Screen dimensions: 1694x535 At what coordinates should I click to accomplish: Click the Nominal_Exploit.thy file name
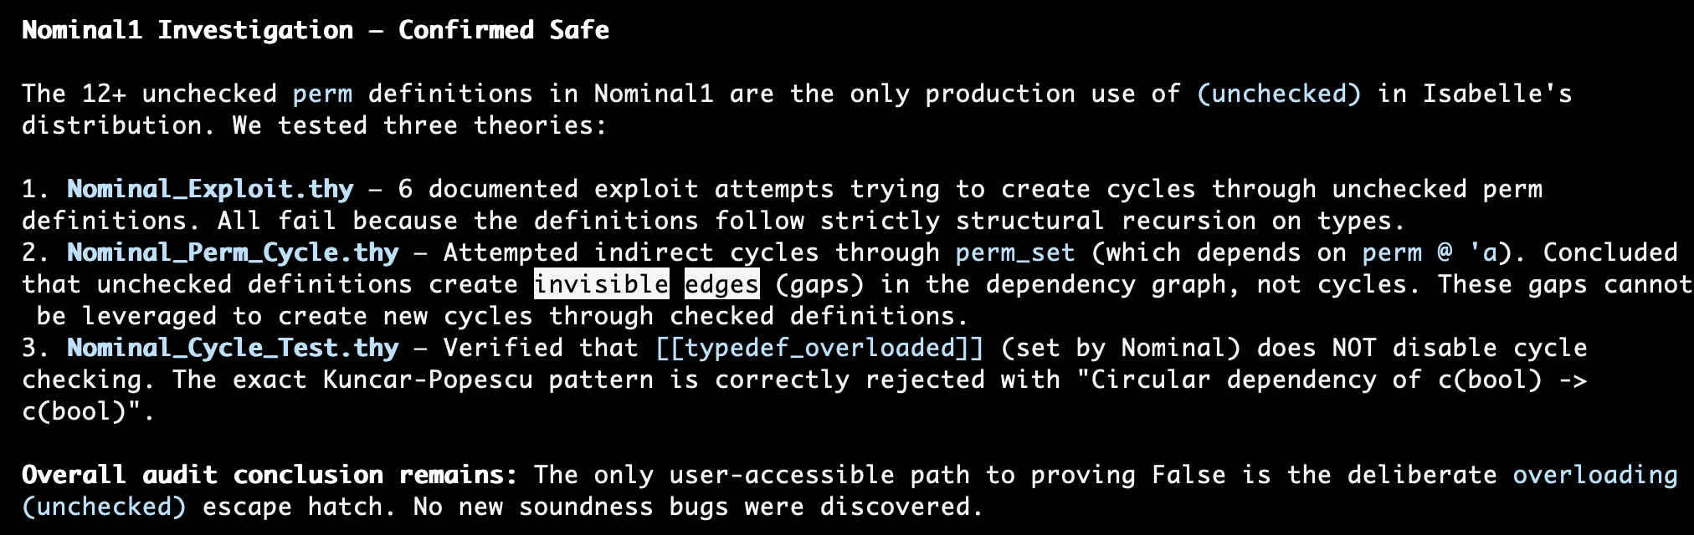[x=210, y=189]
